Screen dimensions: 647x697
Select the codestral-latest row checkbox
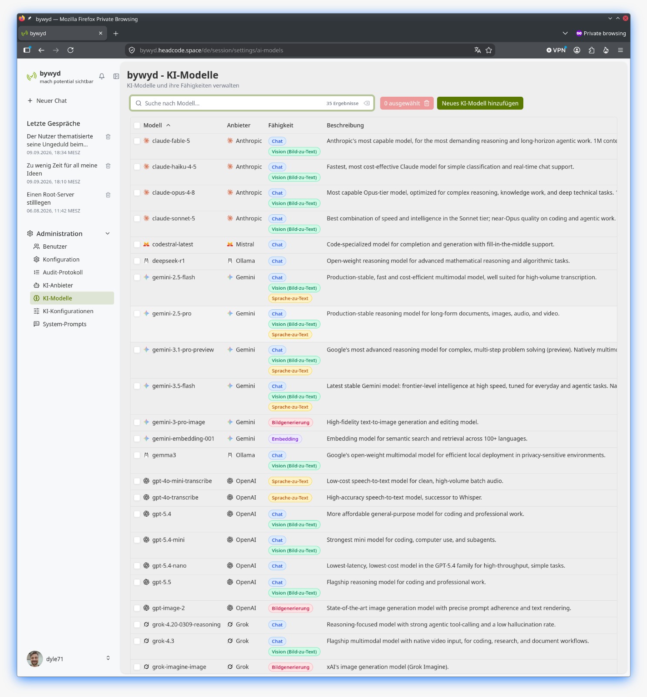click(x=137, y=245)
